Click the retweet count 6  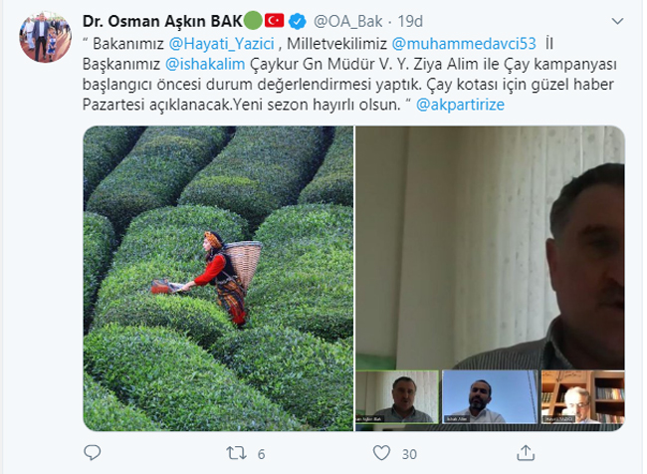(x=261, y=454)
